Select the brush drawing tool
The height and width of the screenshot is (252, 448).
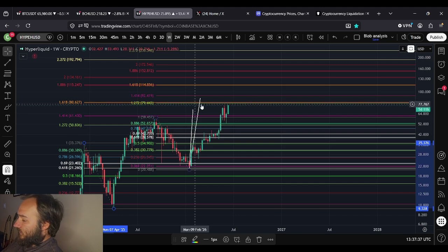(7, 107)
